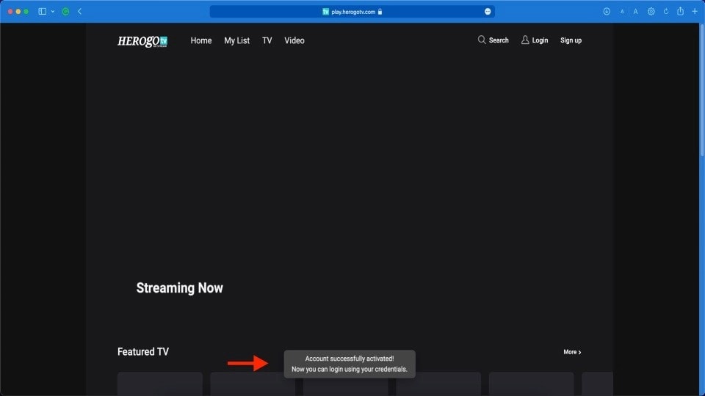Screen dimensions: 705x396
Task: Click the page options ellipsis in address bar
Action: [488, 12]
